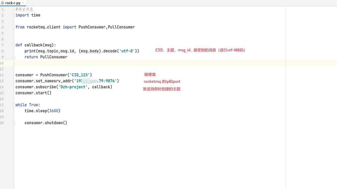The height and width of the screenshot is (189, 337).
Task: Click the 'True' keyword in the while loop
Action: (33, 105)
